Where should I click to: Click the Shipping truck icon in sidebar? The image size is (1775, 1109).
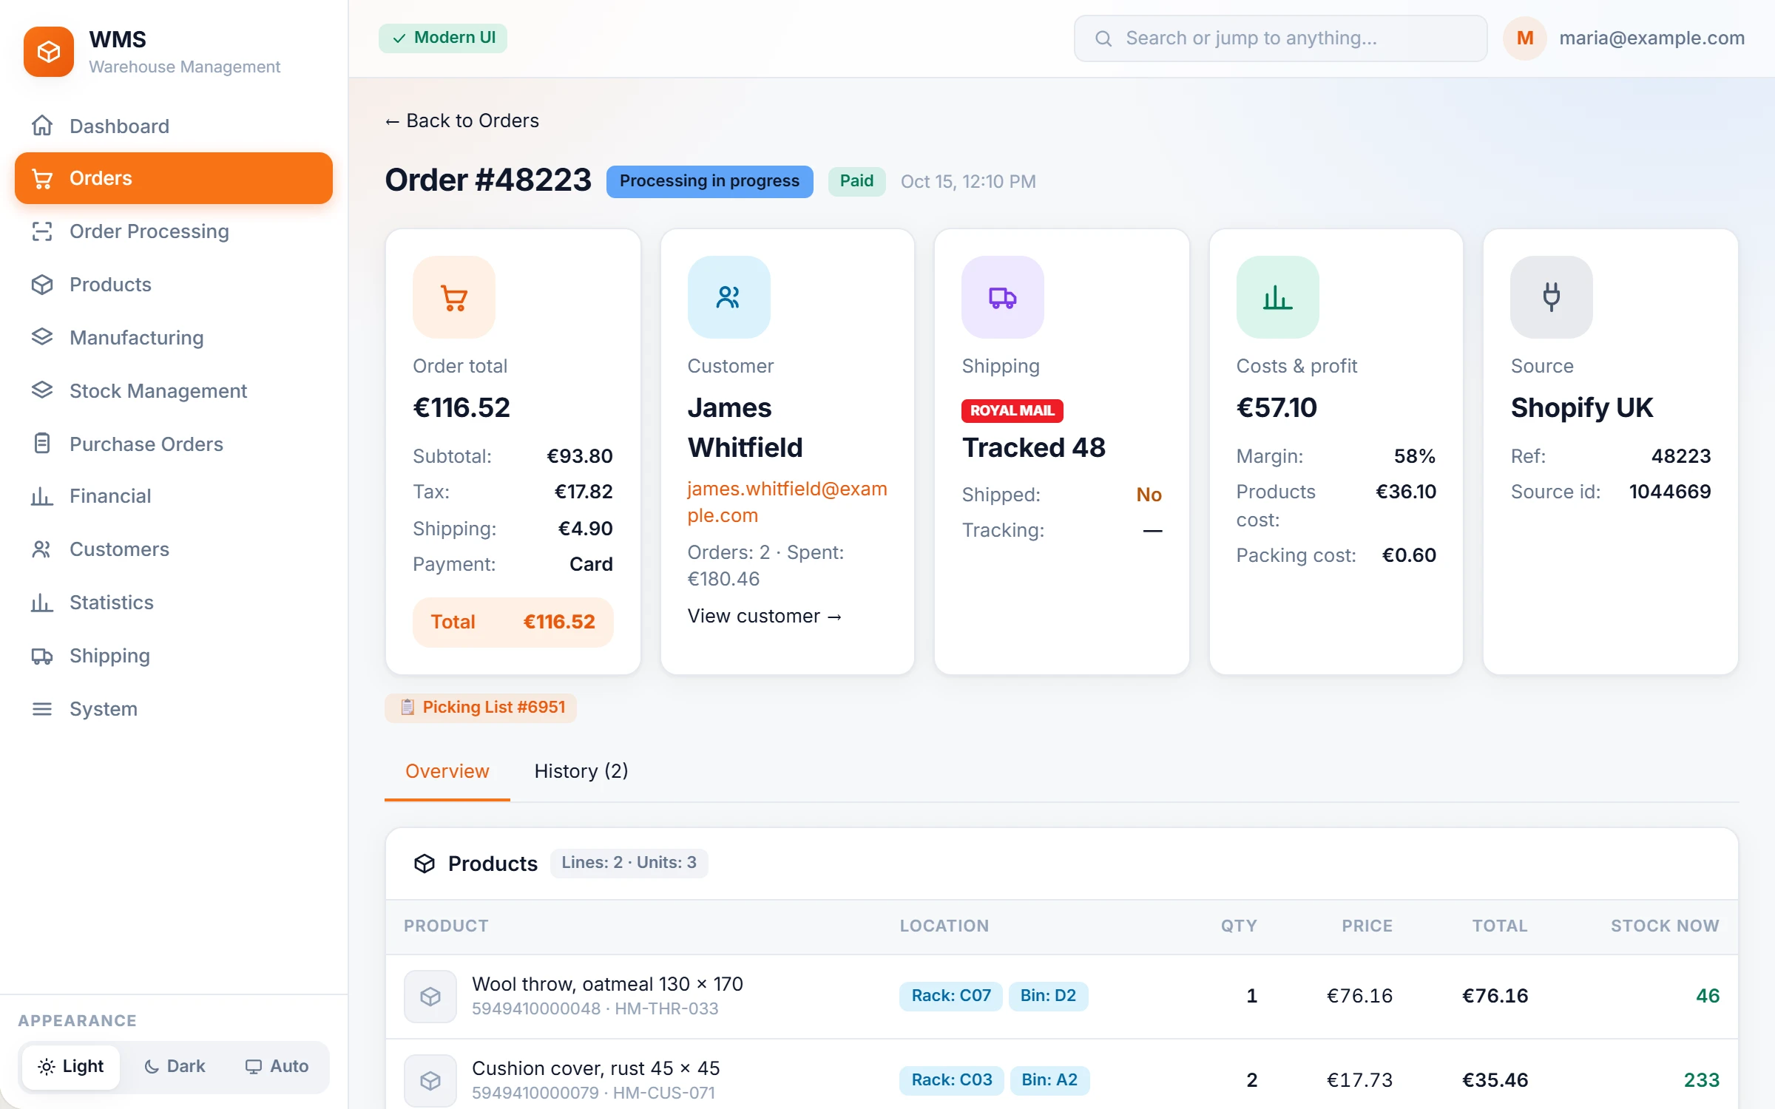pyautogui.click(x=42, y=656)
